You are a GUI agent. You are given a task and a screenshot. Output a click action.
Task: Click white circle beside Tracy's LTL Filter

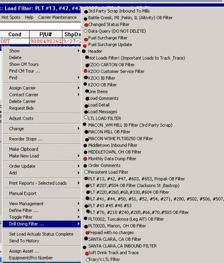87,260
